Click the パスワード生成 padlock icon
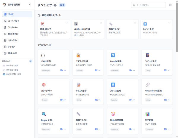Image resolution: width=178 pixels, height=138 pixels. [x=78, y=55]
